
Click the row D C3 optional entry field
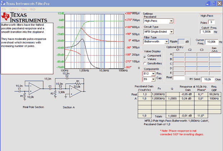tap(202, 68)
